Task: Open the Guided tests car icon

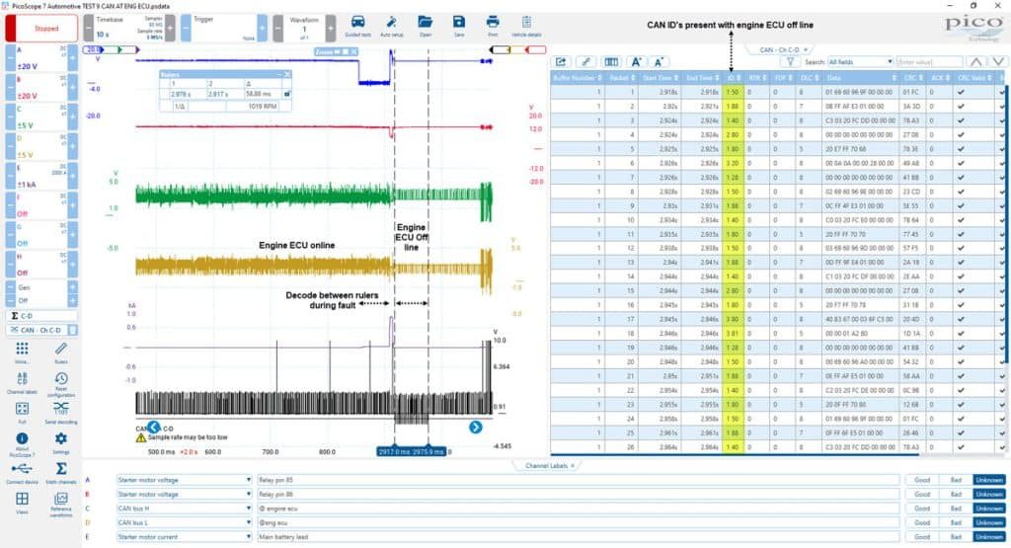Action: coord(357,26)
